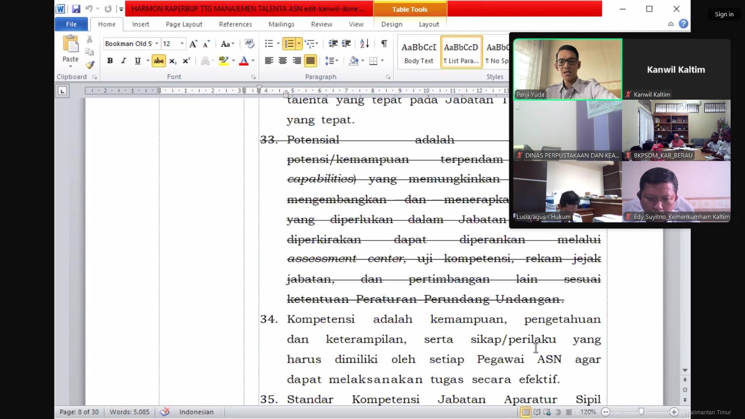Image resolution: width=745 pixels, height=419 pixels.
Task: Switch to the References tab
Action: pyautogui.click(x=235, y=24)
